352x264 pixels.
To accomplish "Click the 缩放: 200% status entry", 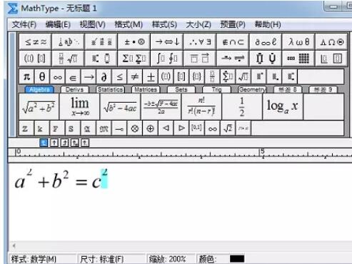I will [x=167, y=259].
